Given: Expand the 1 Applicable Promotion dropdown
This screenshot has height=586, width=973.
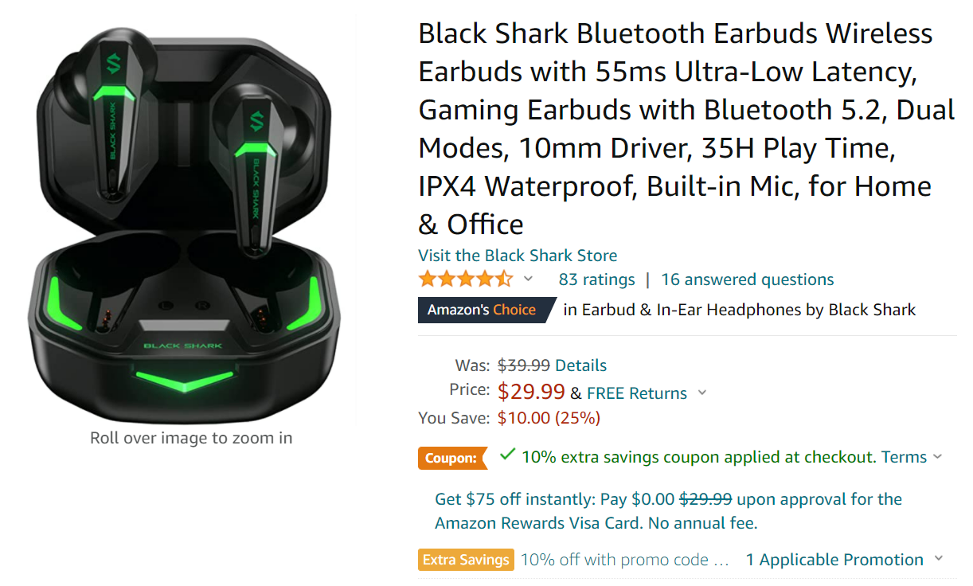Looking at the screenshot, I should (x=940, y=559).
